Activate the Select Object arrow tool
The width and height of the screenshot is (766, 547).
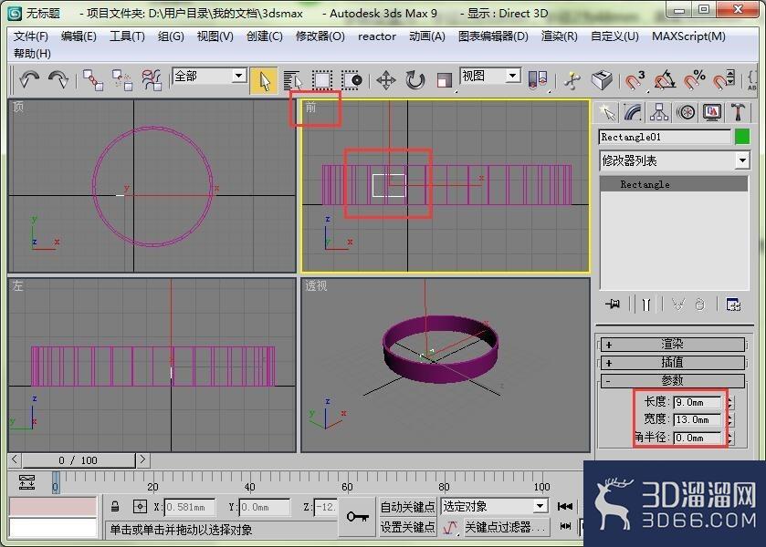(264, 80)
